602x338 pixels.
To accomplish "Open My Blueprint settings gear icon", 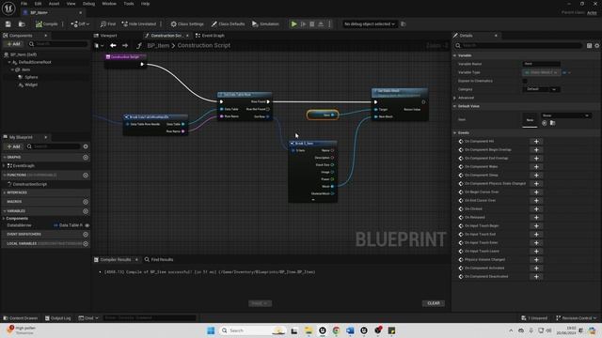I will (86, 146).
